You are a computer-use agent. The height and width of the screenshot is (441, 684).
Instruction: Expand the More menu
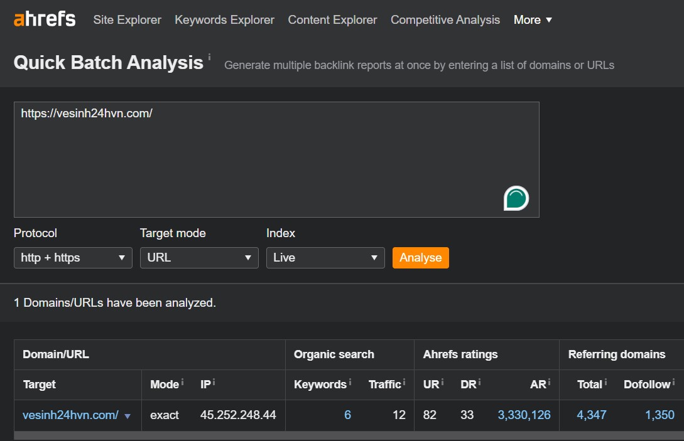[533, 20]
